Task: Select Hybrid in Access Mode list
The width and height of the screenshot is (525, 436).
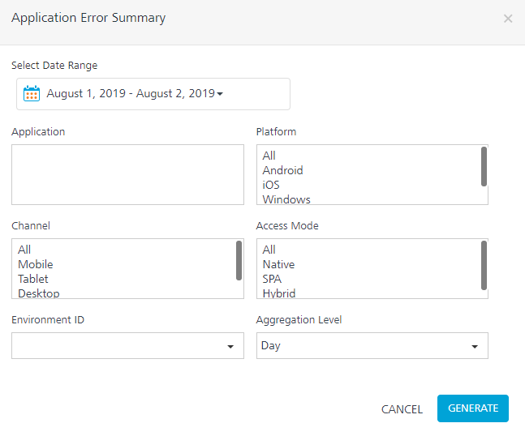Action: 279,293
